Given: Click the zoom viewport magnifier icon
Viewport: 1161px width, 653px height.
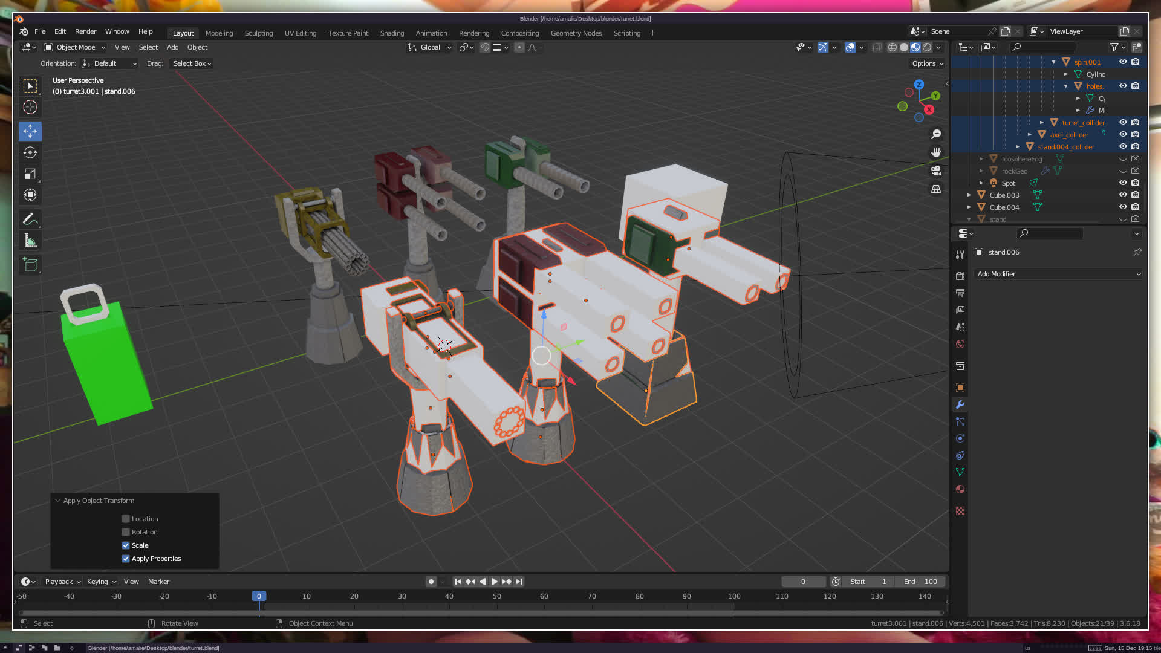Looking at the screenshot, I should click(x=936, y=134).
